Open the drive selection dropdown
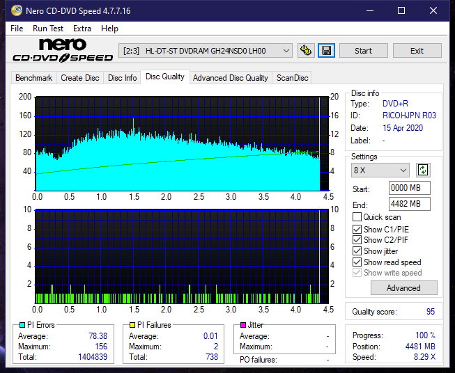The width and height of the screenshot is (455, 373). (206, 51)
